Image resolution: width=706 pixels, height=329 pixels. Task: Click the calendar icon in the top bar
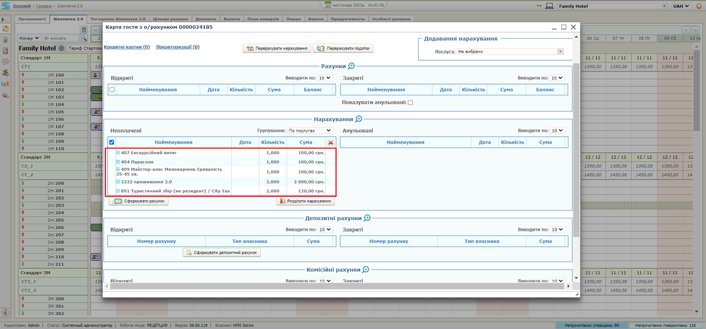click(x=328, y=5)
